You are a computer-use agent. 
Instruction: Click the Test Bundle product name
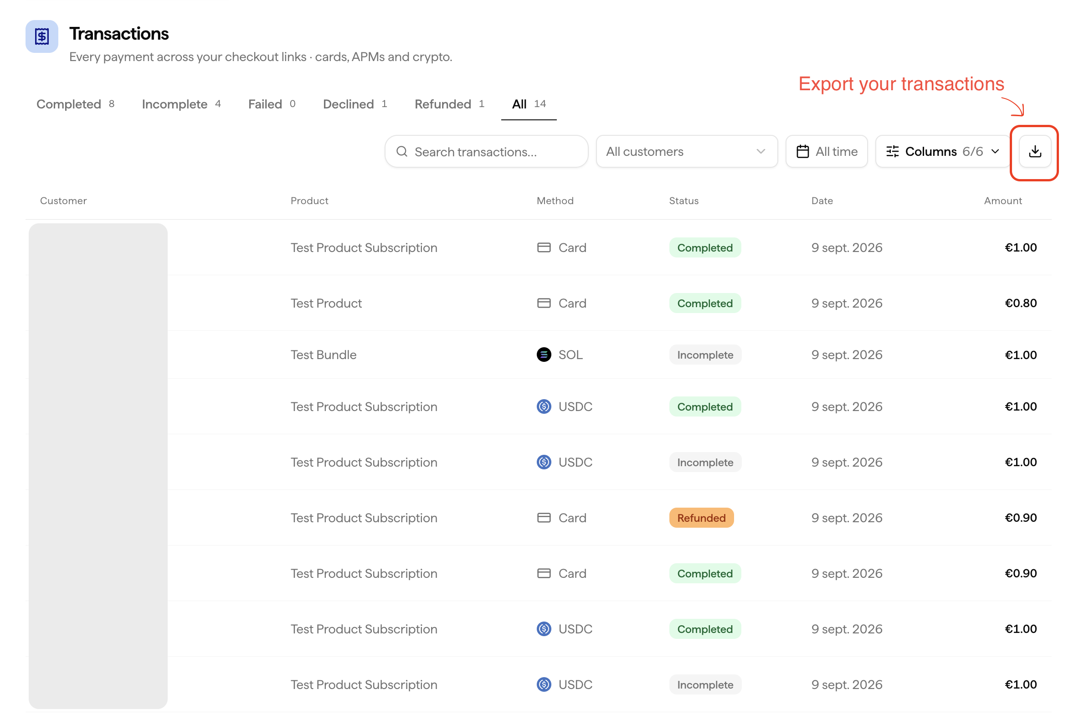[323, 355]
